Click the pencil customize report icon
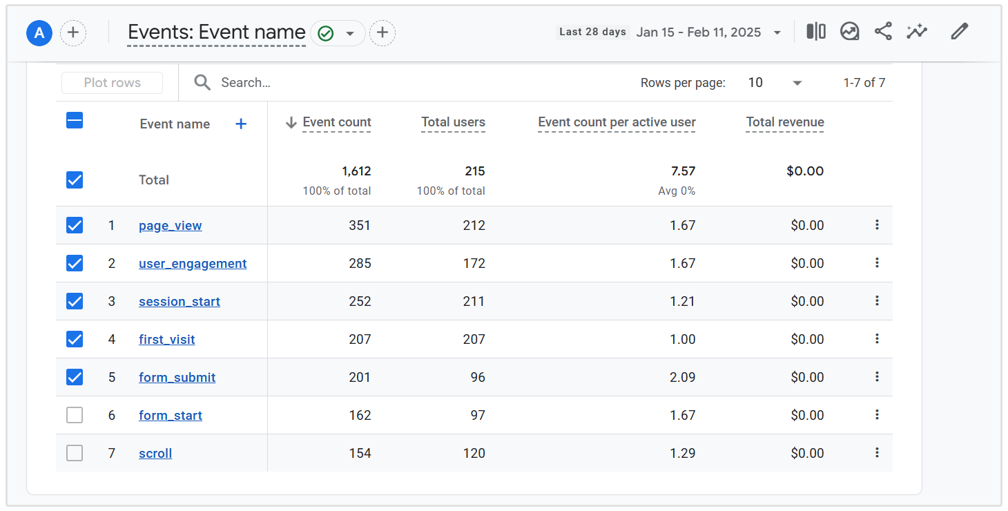The width and height of the screenshot is (1008, 511). coord(959,32)
